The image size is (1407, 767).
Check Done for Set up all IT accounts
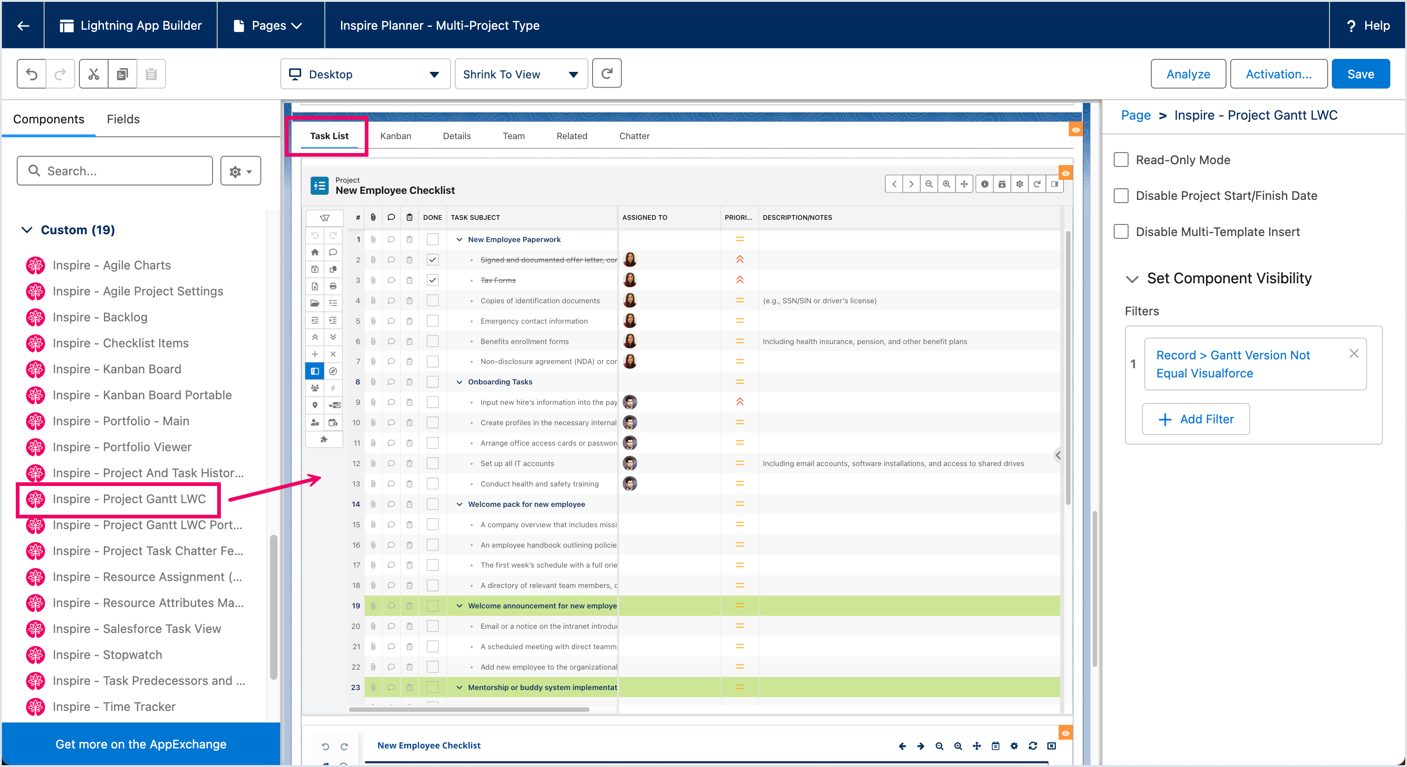pos(432,463)
